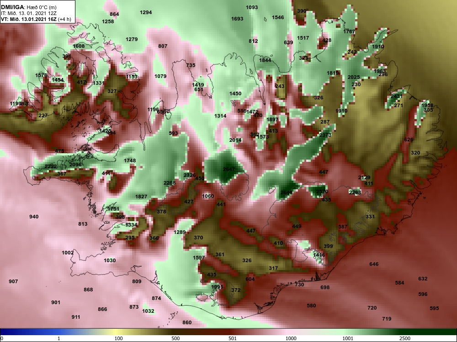Click the 1294 number
This screenshot has height=342, width=457.
(146, 12)
